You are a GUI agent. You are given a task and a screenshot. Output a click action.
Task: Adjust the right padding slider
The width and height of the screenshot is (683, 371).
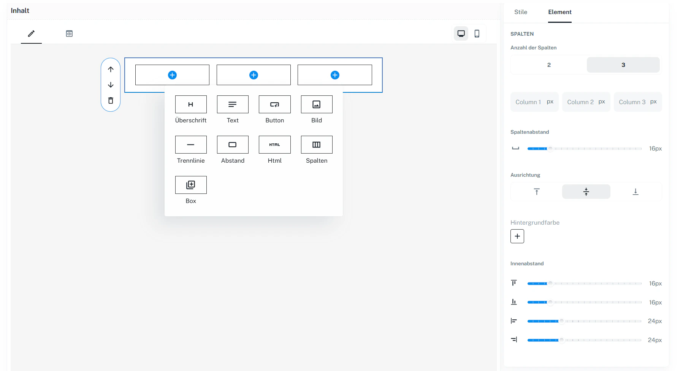coord(585,340)
